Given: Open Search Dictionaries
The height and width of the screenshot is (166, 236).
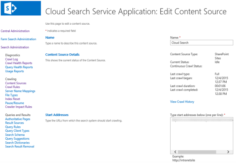Looking at the screenshot, I should coord(17,143).
